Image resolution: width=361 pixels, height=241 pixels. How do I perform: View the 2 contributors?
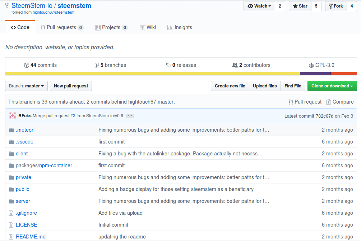[x=251, y=65]
